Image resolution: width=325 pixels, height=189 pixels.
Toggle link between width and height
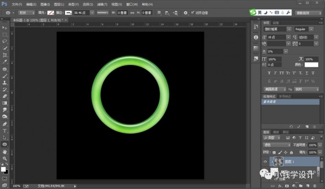pos(131,13)
